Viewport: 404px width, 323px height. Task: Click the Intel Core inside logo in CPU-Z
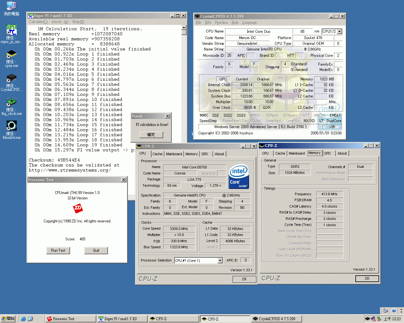pos(239,176)
